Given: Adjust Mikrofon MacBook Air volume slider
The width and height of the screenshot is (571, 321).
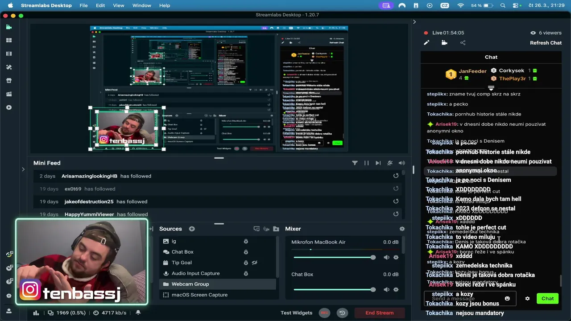Looking at the screenshot, I should pos(335,257).
